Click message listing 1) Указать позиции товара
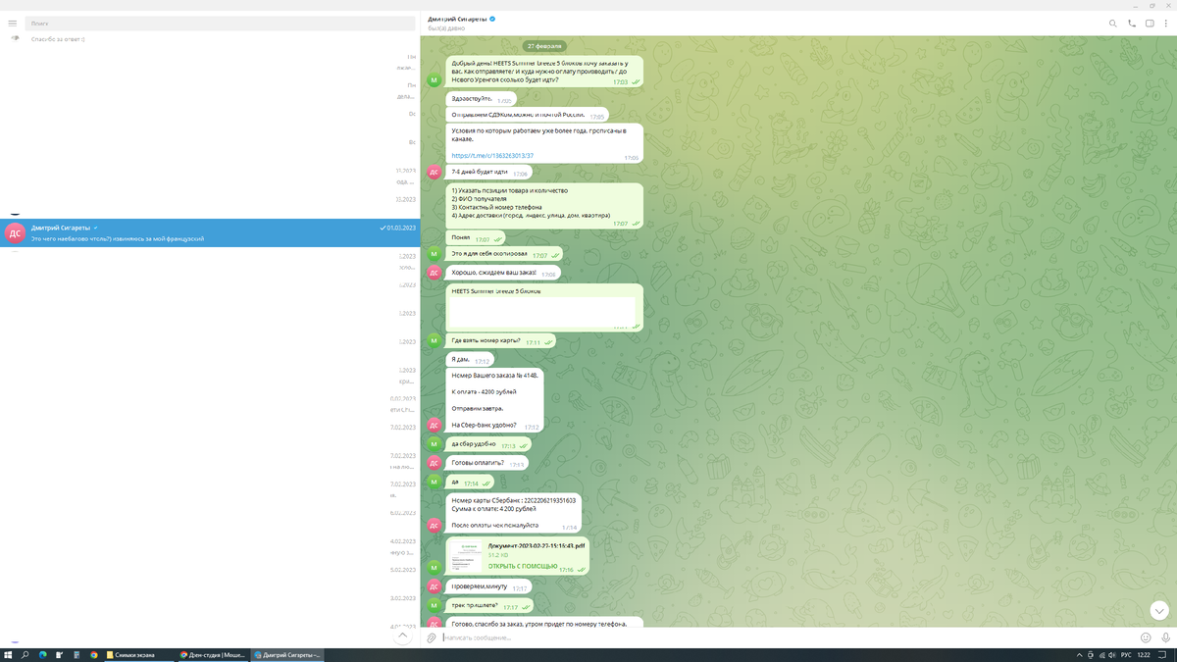 coord(544,205)
